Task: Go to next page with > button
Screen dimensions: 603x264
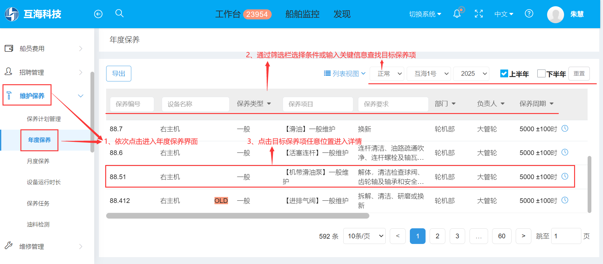Action: pyautogui.click(x=524, y=236)
